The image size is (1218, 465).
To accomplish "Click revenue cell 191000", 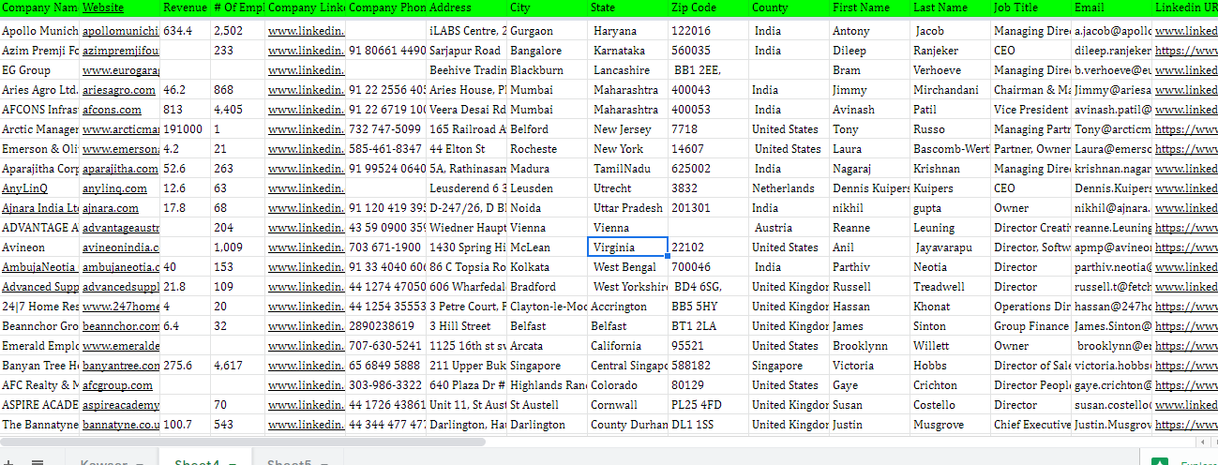I will (185, 129).
